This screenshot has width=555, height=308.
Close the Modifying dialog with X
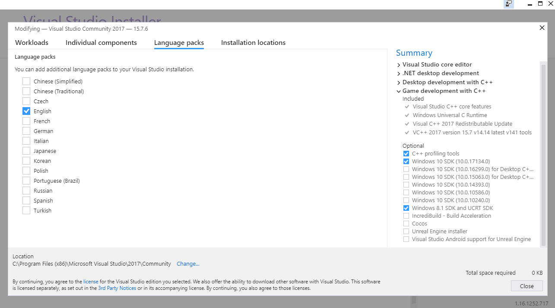click(542, 28)
